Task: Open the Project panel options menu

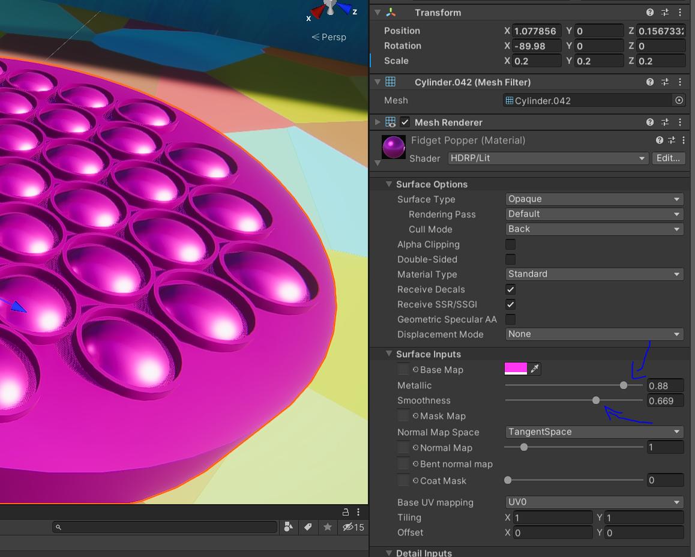Action: 358,512
